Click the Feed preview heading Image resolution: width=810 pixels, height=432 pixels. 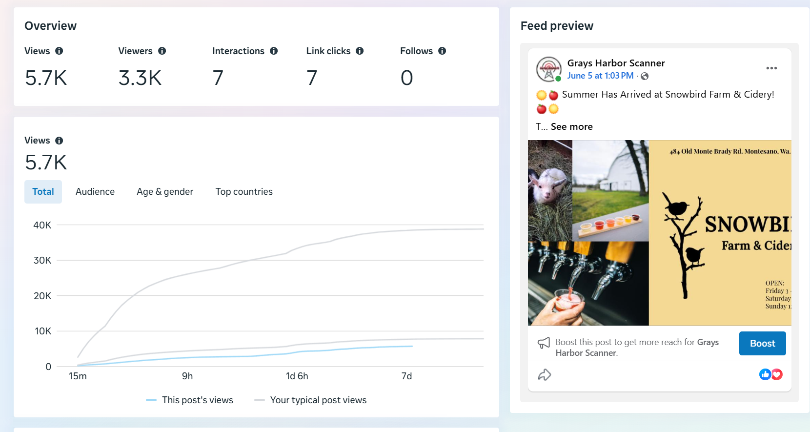(x=557, y=26)
